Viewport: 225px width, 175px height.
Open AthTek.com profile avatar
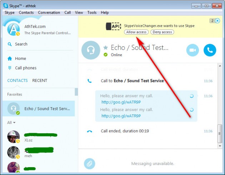(x=14, y=30)
